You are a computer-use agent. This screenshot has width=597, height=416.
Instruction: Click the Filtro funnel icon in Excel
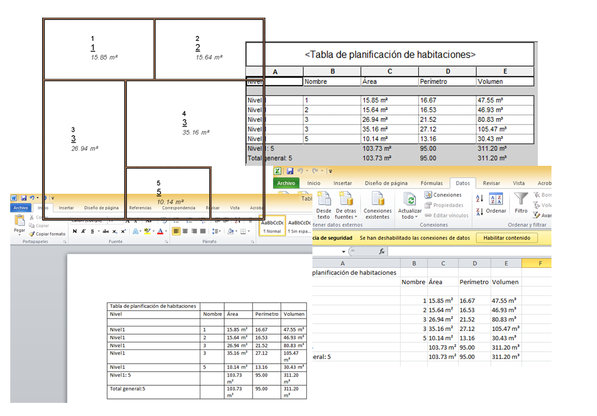click(521, 199)
